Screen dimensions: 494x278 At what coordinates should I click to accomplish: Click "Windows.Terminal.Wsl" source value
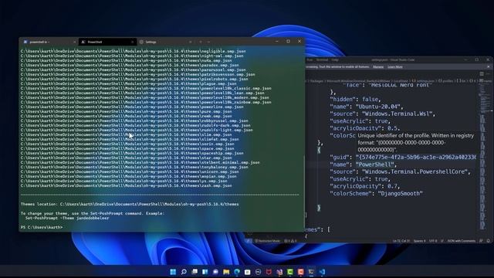point(398,114)
